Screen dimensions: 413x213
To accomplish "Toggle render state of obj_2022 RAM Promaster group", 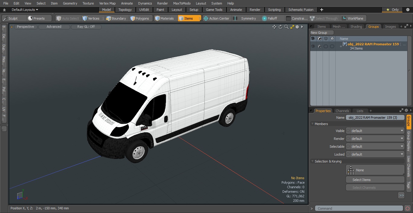I will 320,46.
